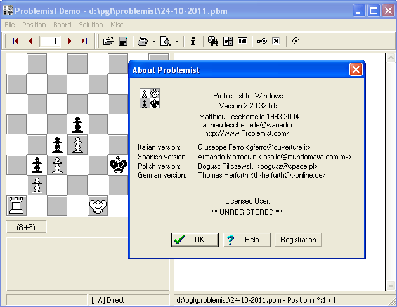Click the information 'i' toolbar icon
The width and height of the screenshot is (397, 307).
click(193, 41)
